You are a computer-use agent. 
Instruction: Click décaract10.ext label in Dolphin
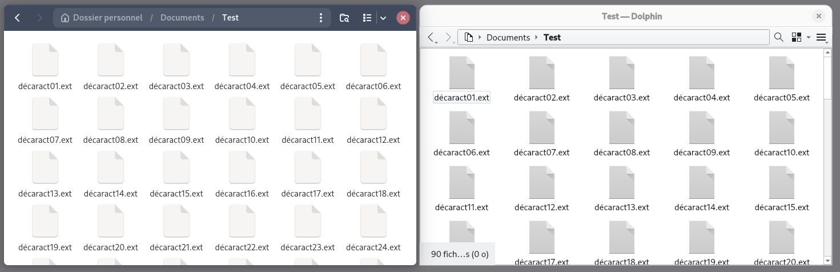point(782,153)
